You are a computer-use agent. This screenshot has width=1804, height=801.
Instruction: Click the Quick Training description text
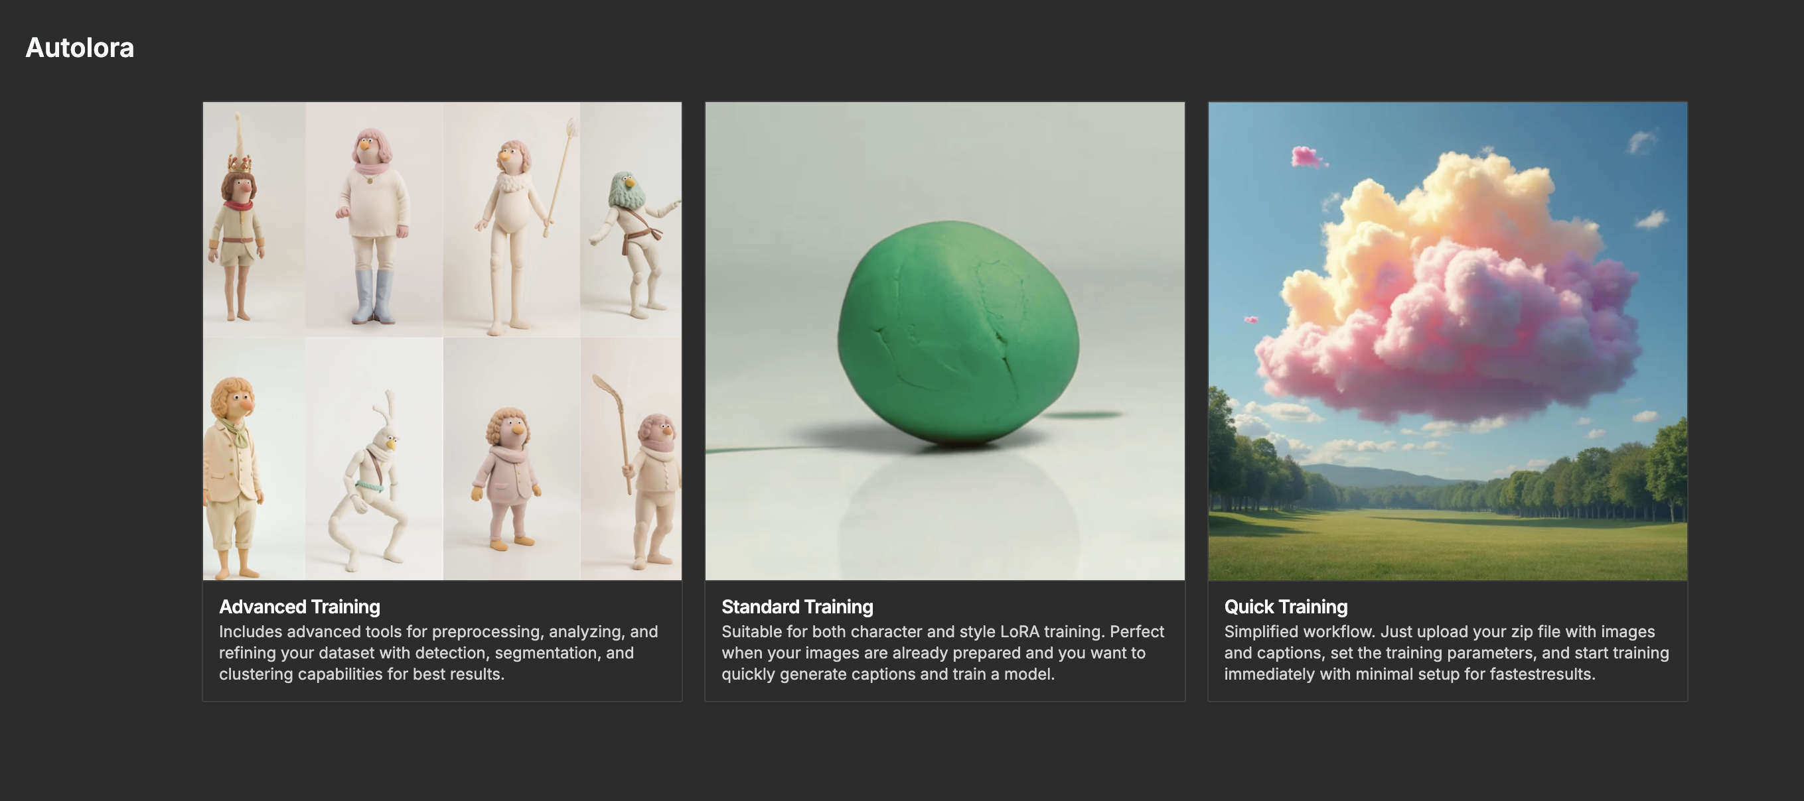pyautogui.click(x=1447, y=652)
